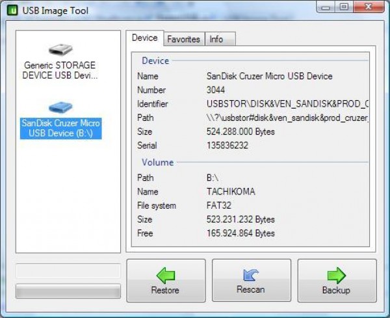Select Generic STORAGE DEVICE USB Devi... label
This screenshot has height=318, width=390.
(x=60, y=70)
